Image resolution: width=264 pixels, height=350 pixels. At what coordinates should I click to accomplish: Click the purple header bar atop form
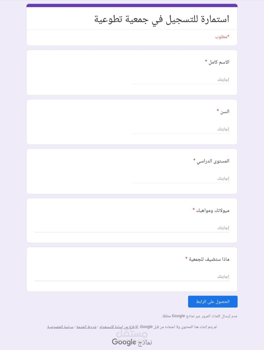click(132, 5)
